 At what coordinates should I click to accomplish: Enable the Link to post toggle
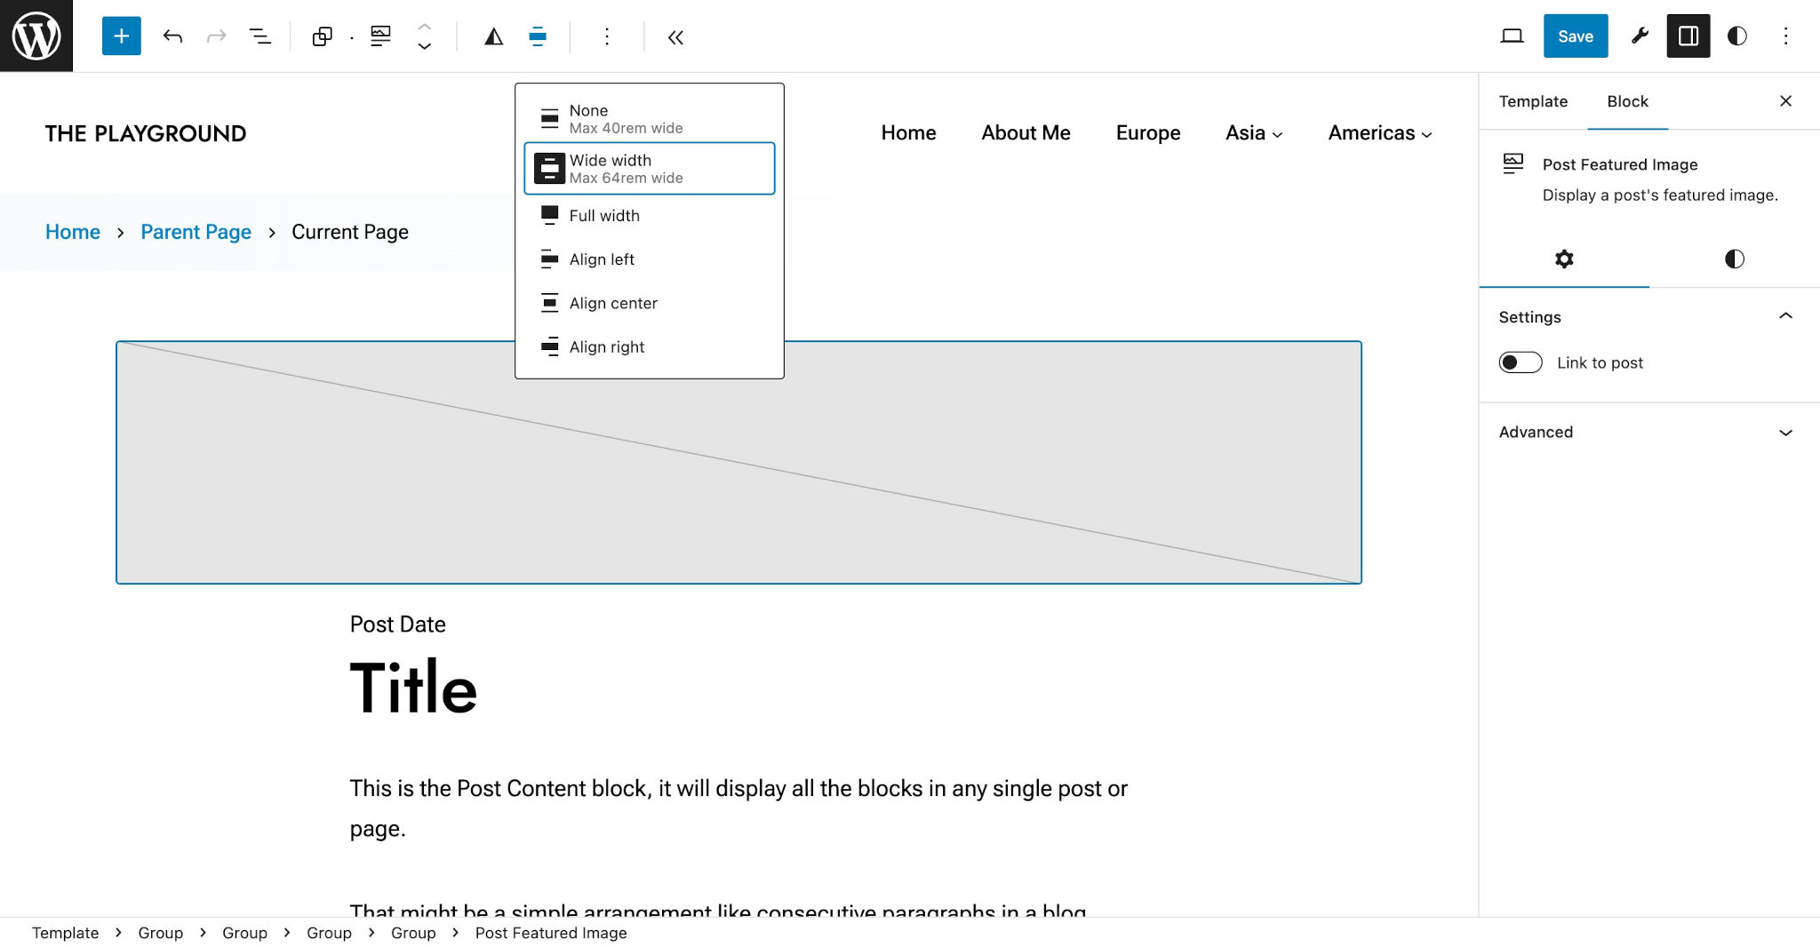pos(1521,362)
